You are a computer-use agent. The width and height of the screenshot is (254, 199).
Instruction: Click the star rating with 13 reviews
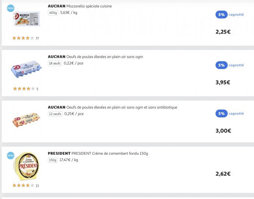[24, 185]
